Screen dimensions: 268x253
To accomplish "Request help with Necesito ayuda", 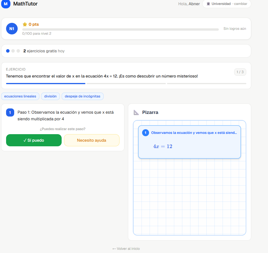I will pyautogui.click(x=92, y=140).
